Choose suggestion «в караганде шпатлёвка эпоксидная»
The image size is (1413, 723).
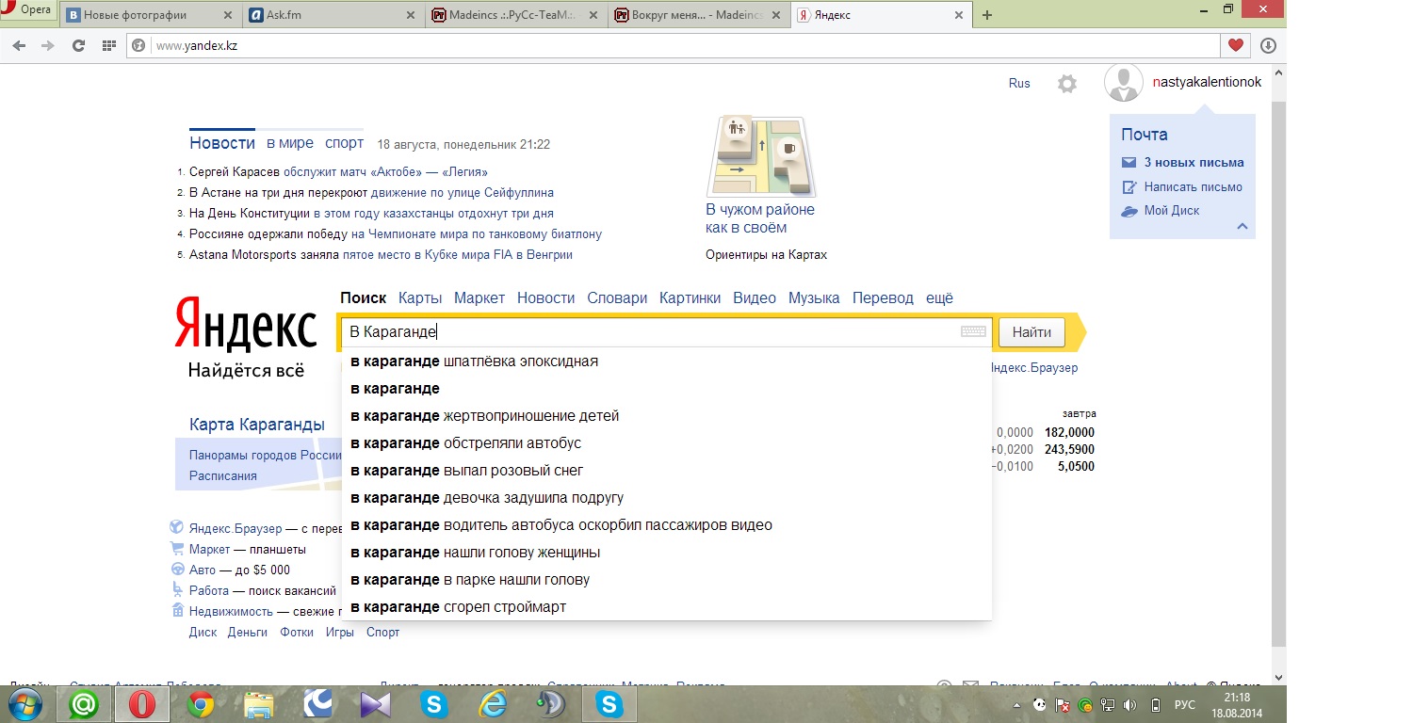coord(666,361)
